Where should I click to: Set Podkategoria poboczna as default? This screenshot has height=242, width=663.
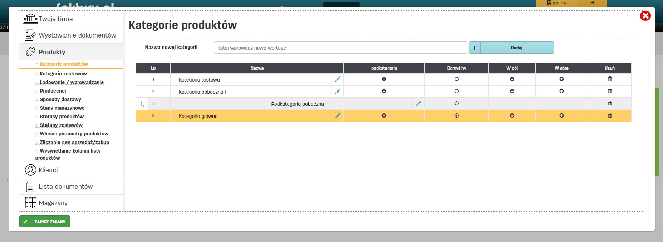(457, 103)
